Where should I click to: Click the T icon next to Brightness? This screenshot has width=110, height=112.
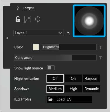(x=100, y=47)
